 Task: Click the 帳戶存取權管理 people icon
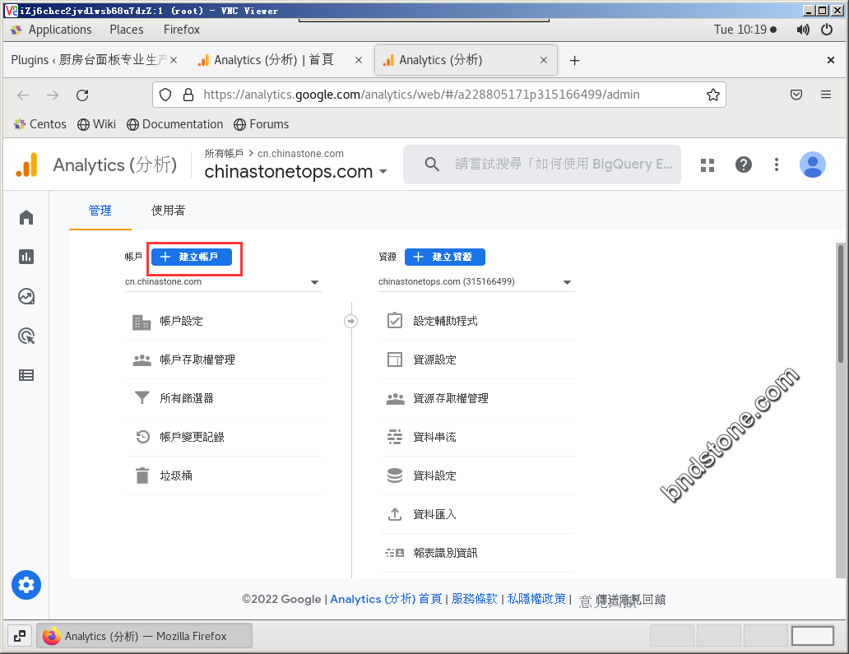click(x=141, y=360)
